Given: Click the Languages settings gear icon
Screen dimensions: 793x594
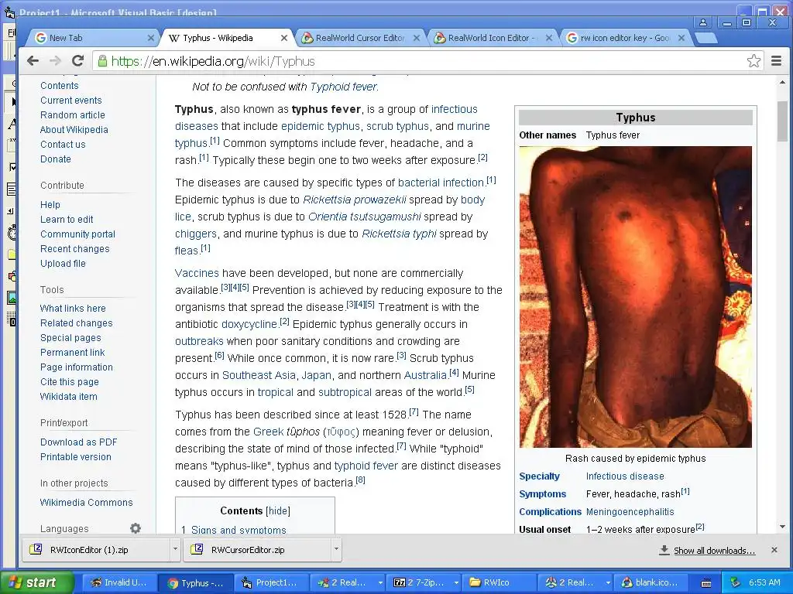Looking at the screenshot, I should tap(135, 528).
